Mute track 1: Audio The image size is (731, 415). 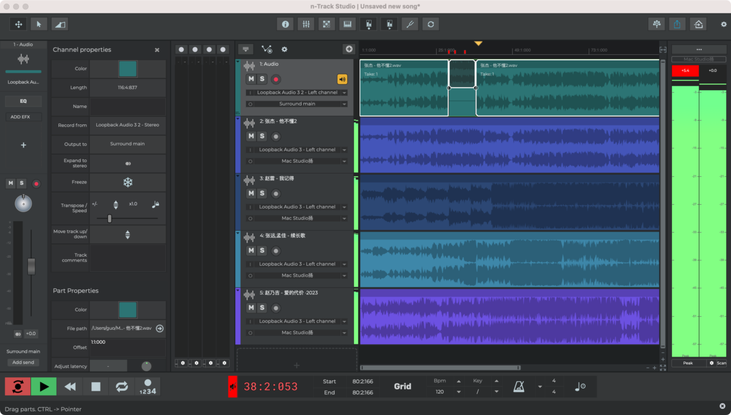[251, 79]
